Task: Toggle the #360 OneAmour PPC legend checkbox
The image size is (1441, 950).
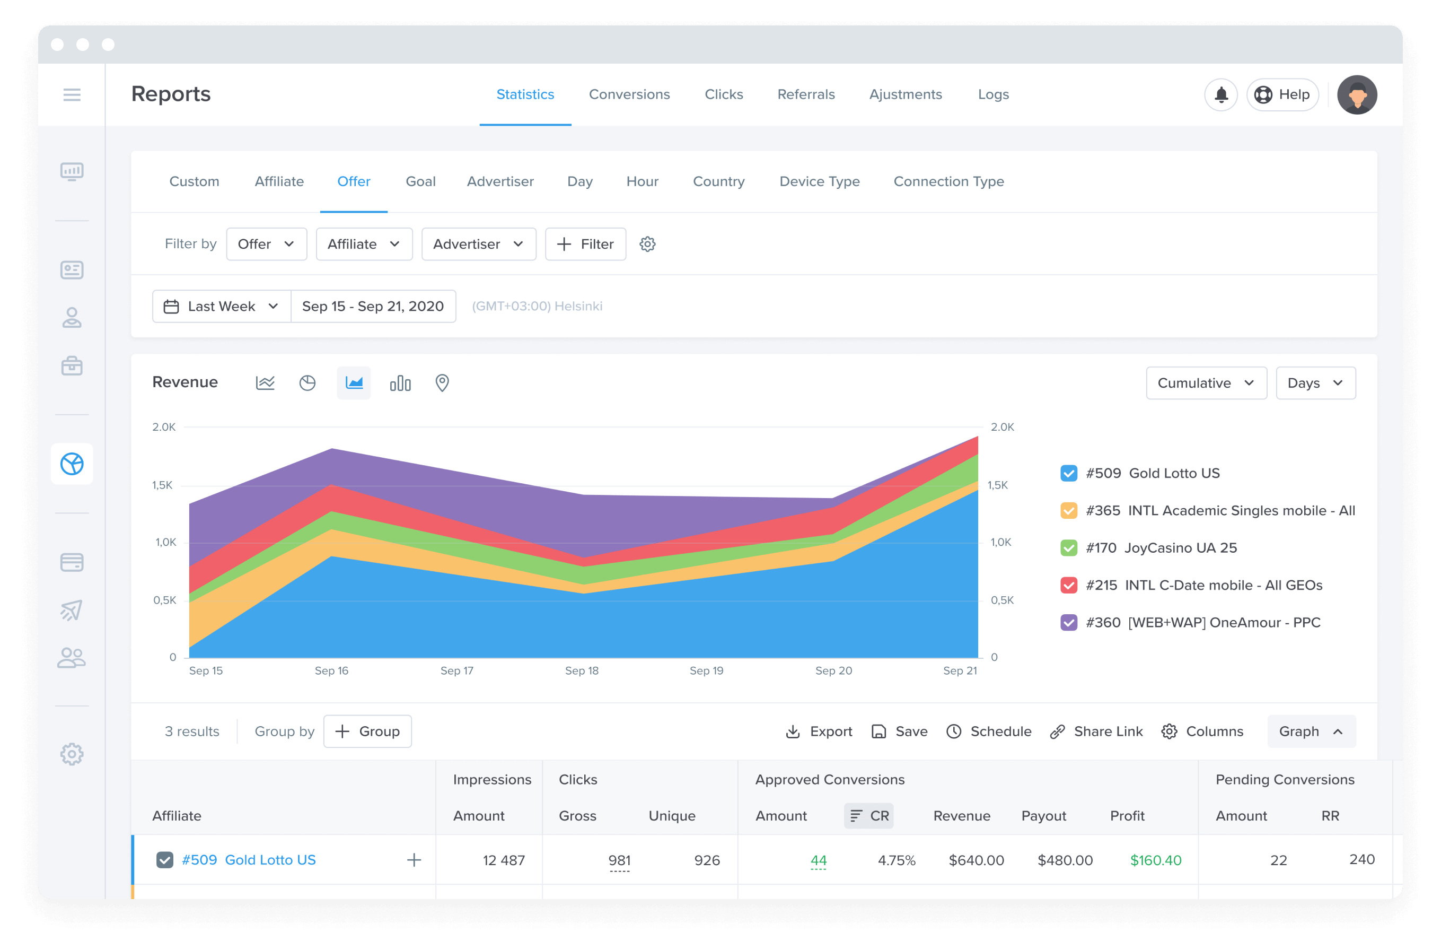Action: pyautogui.click(x=1067, y=622)
